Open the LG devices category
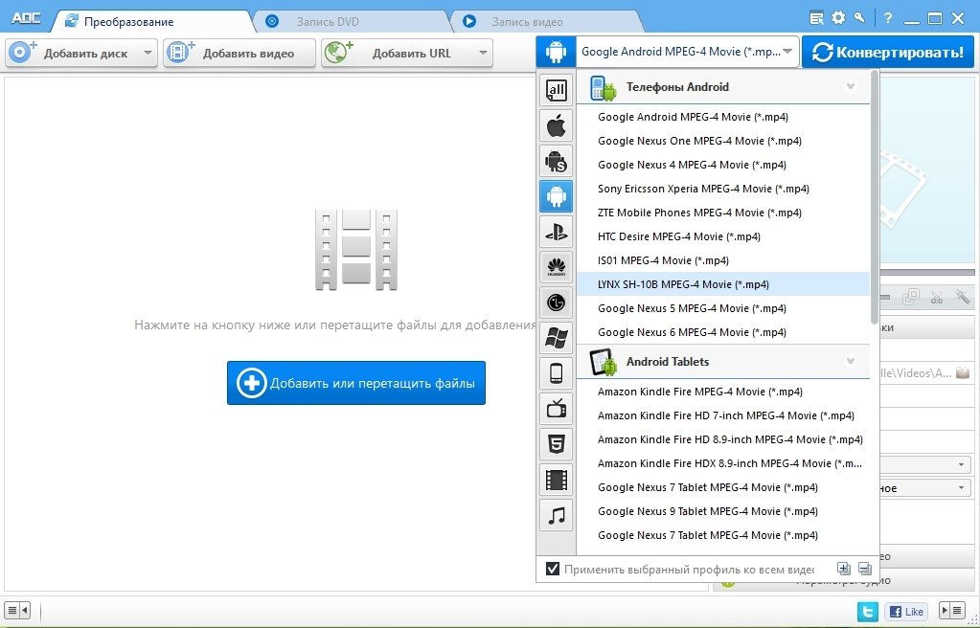Viewport: 980px width, 628px height. [x=556, y=303]
